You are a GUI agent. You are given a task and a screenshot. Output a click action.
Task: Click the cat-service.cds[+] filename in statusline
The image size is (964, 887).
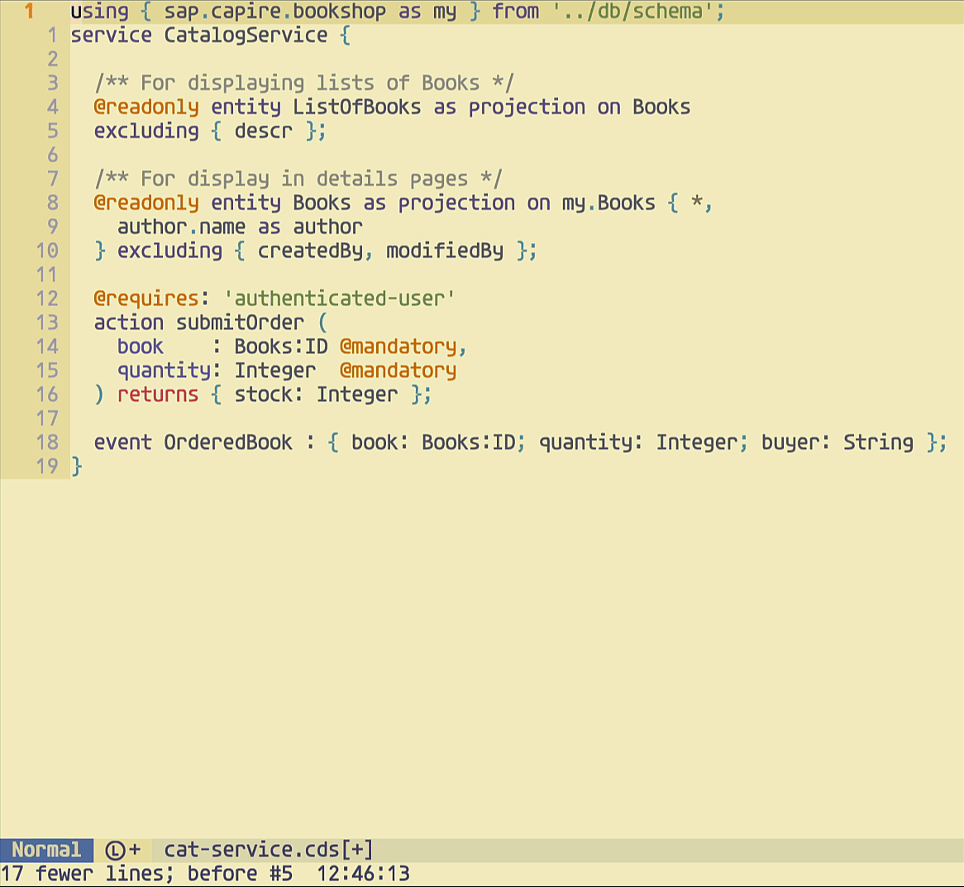point(269,850)
